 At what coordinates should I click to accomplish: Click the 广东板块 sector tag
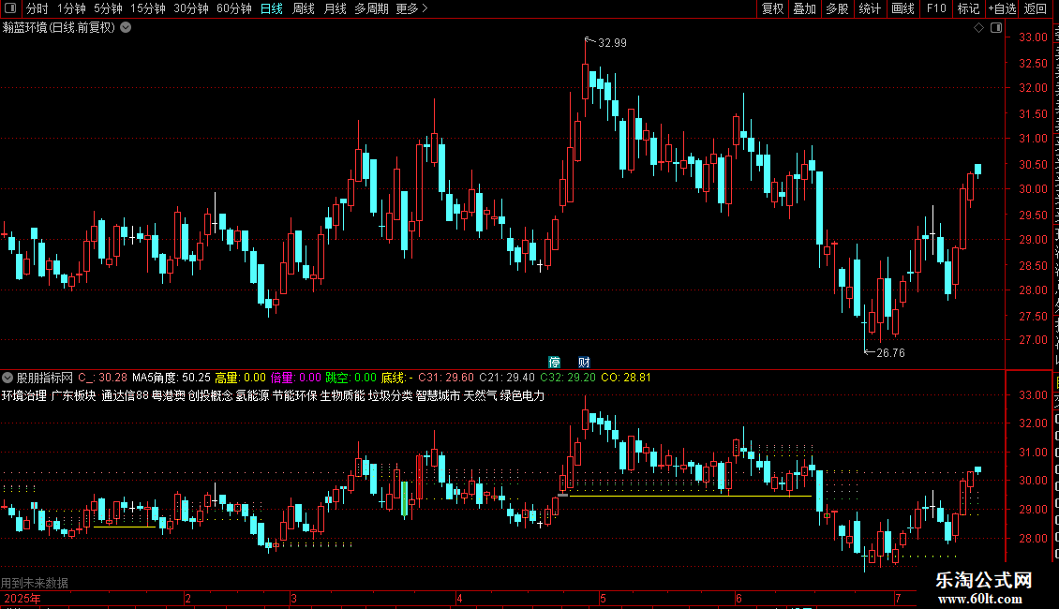tap(74, 395)
